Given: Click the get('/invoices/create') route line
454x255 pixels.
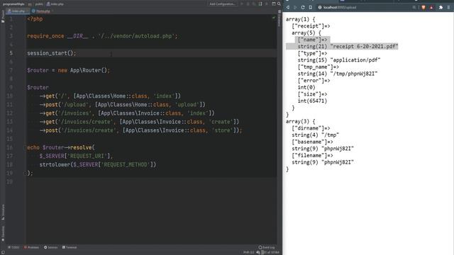Looking at the screenshot, I should click(139, 122).
